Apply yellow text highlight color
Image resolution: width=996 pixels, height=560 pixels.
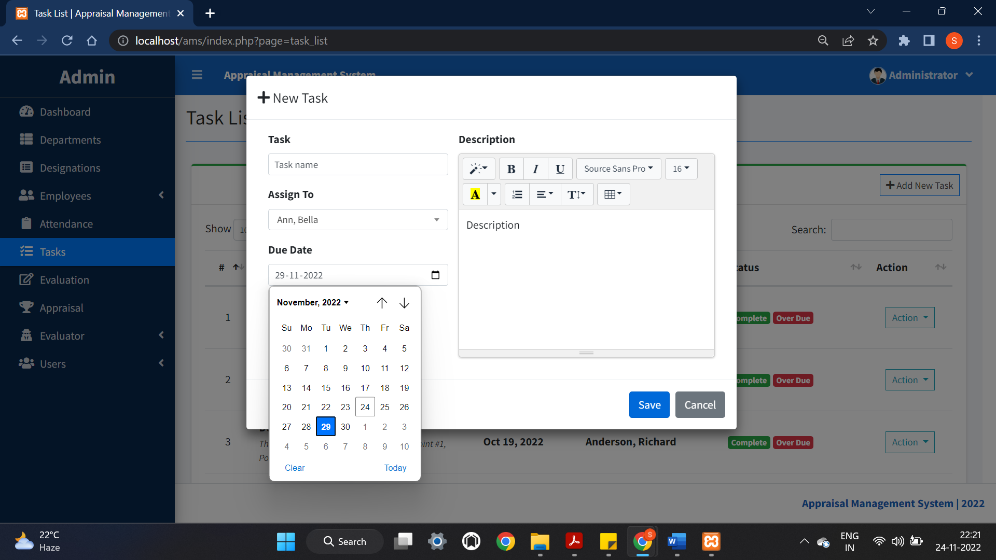point(475,194)
